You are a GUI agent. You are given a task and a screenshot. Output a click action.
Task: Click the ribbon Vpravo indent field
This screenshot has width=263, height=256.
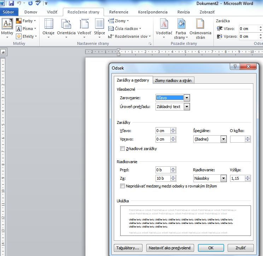(249, 36)
